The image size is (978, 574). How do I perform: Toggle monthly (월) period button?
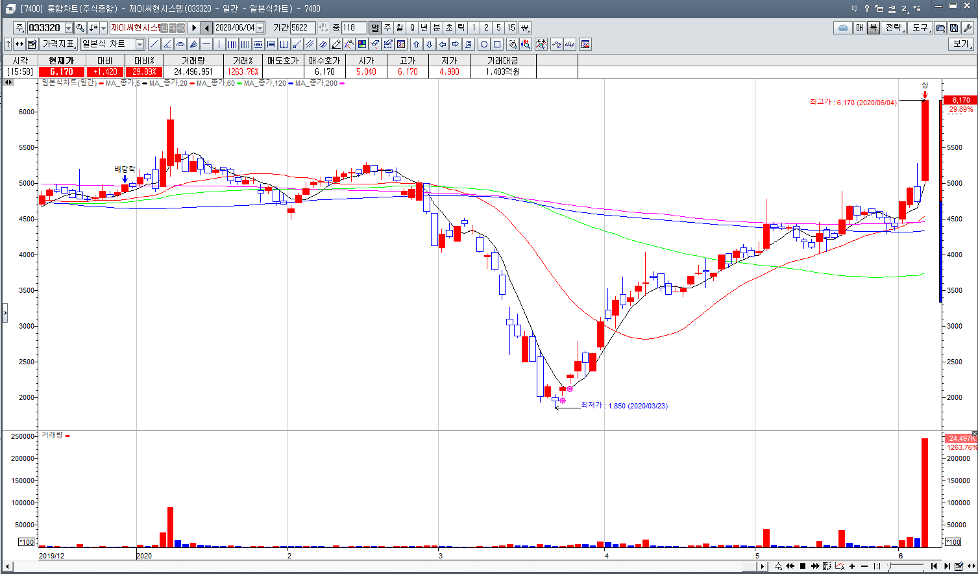tap(400, 28)
